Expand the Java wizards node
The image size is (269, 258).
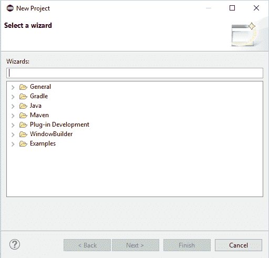(13, 106)
